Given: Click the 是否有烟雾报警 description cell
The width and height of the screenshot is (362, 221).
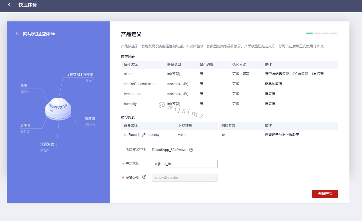Looking at the screenshot, I should coord(294,74).
